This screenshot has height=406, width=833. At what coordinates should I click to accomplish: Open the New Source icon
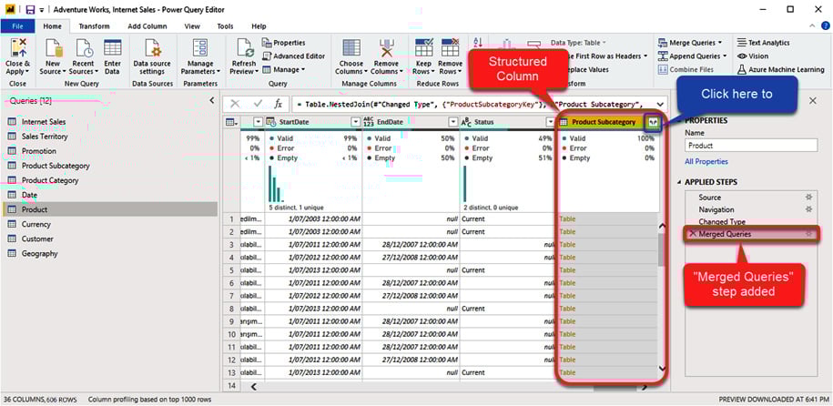coord(53,48)
